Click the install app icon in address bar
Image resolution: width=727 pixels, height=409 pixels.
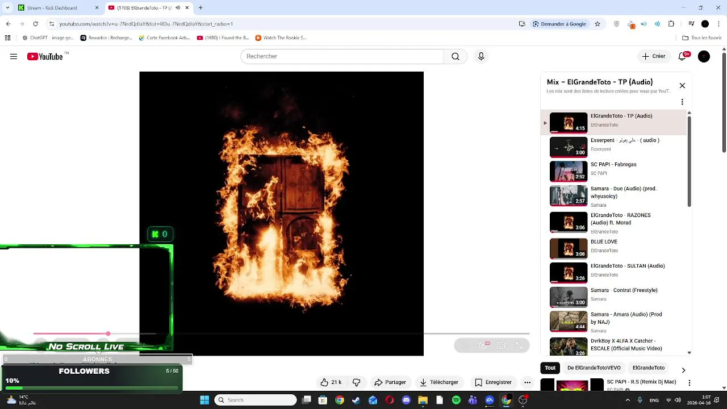click(522, 24)
